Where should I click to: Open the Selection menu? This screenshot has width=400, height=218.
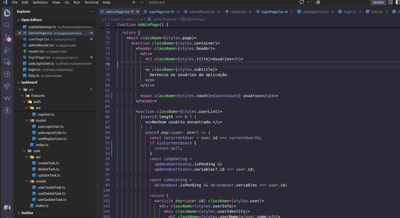40,2
